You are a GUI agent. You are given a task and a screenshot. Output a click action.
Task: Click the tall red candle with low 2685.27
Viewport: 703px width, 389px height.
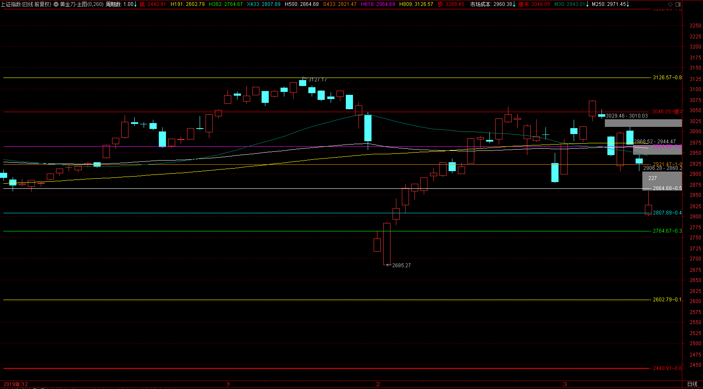tap(387, 244)
